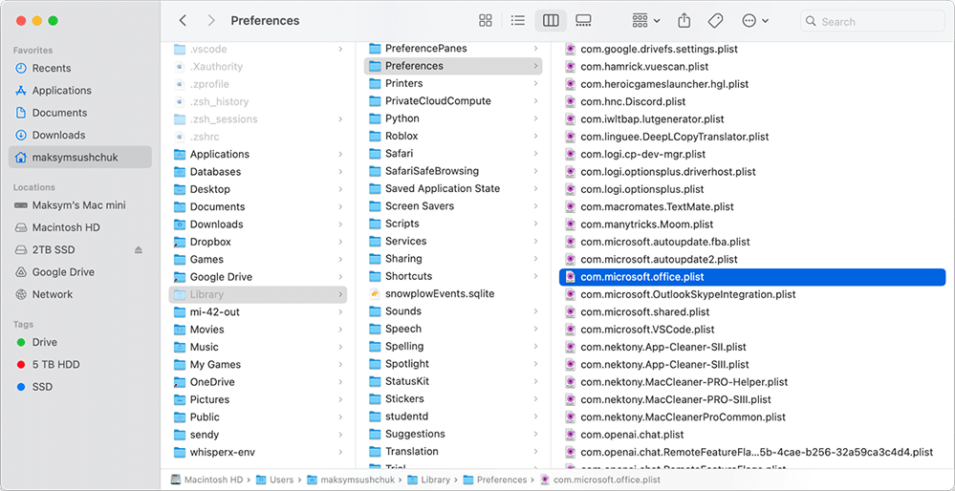This screenshot has width=955, height=491.
Task: Go forward with the toolbar forward arrow
Action: click(x=211, y=21)
